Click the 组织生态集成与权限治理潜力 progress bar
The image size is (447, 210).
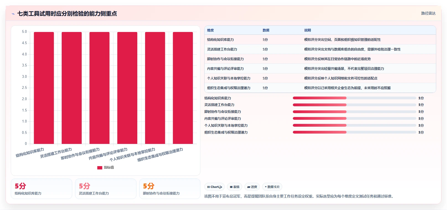354,132
